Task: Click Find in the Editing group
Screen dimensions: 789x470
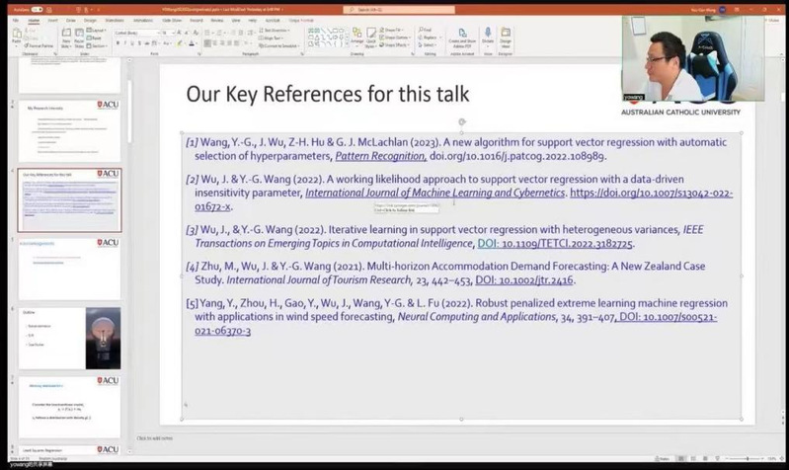Action: [426, 30]
